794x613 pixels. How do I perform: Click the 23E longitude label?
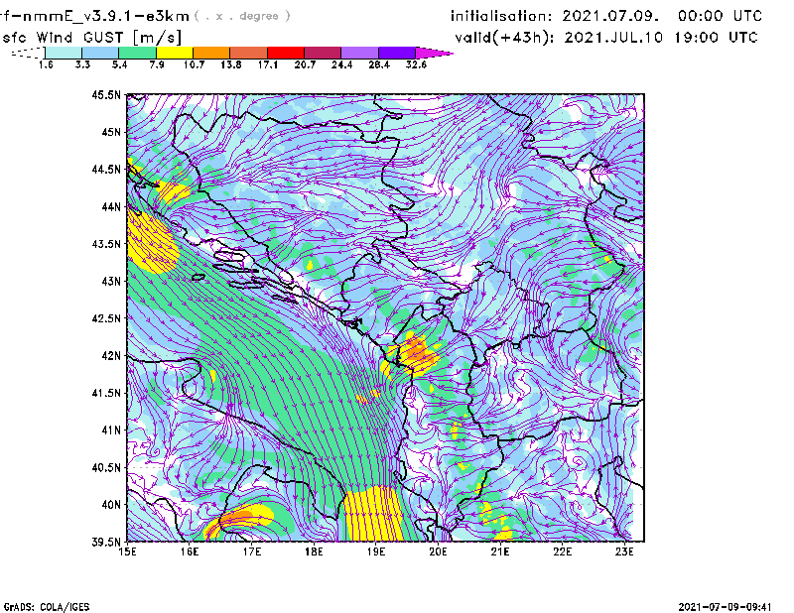(624, 552)
